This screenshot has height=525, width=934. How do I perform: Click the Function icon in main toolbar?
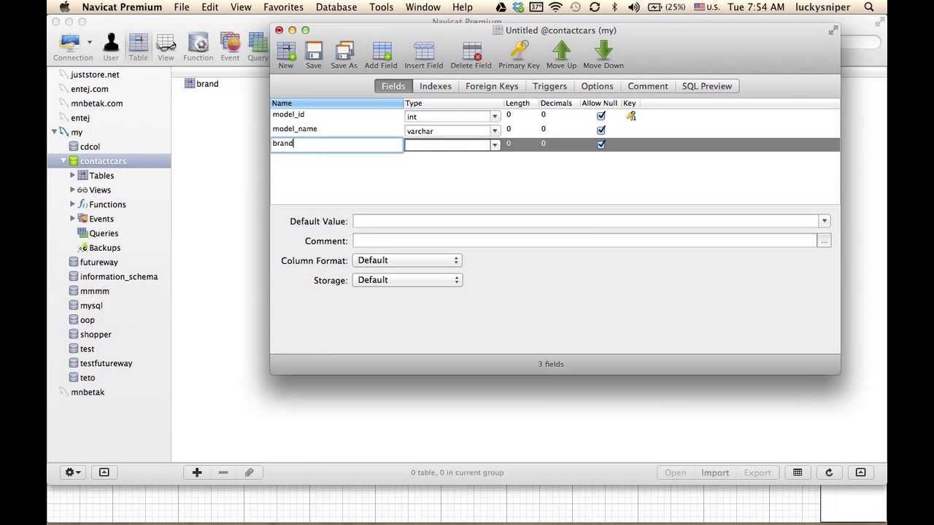[x=198, y=42]
